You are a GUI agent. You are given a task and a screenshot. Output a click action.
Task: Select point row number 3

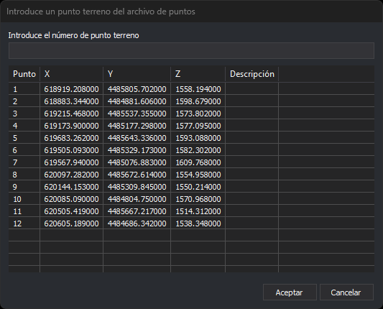click(x=191, y=114)
